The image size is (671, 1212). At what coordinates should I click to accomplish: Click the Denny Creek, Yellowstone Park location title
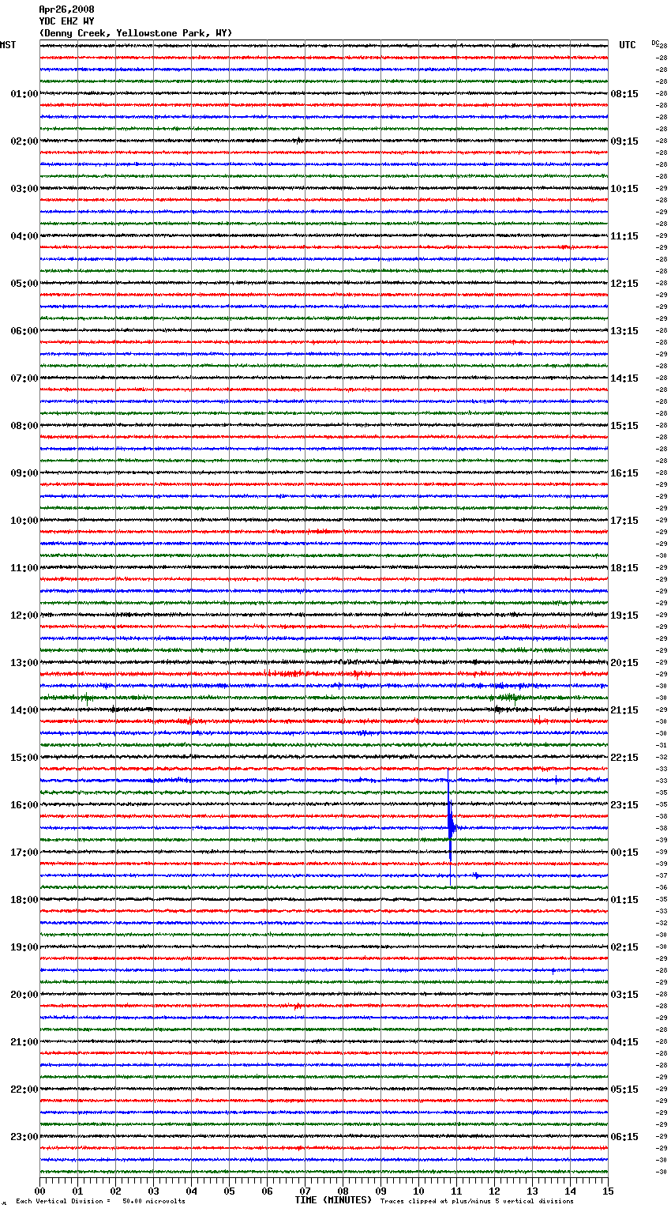click(x=136, y=33)
